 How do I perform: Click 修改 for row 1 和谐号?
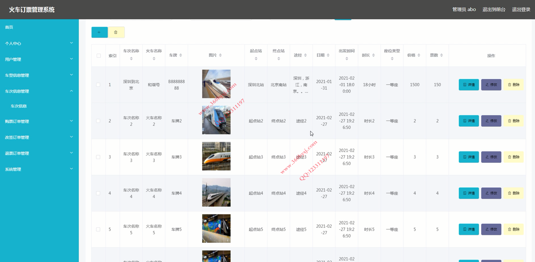point(491,85)
